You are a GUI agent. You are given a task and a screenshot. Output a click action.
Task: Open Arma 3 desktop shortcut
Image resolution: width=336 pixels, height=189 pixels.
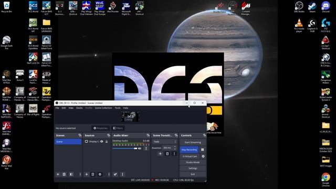[20, 76]
